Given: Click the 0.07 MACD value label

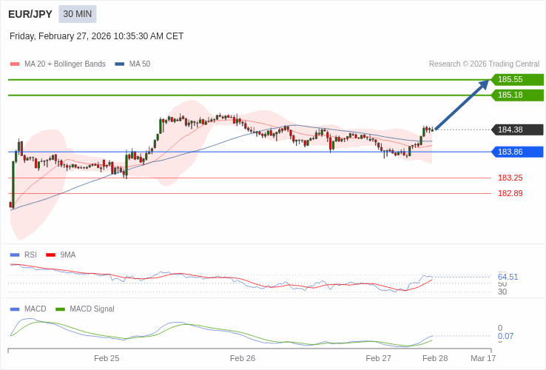Looking at the screenshot, I should pos(505,336).
